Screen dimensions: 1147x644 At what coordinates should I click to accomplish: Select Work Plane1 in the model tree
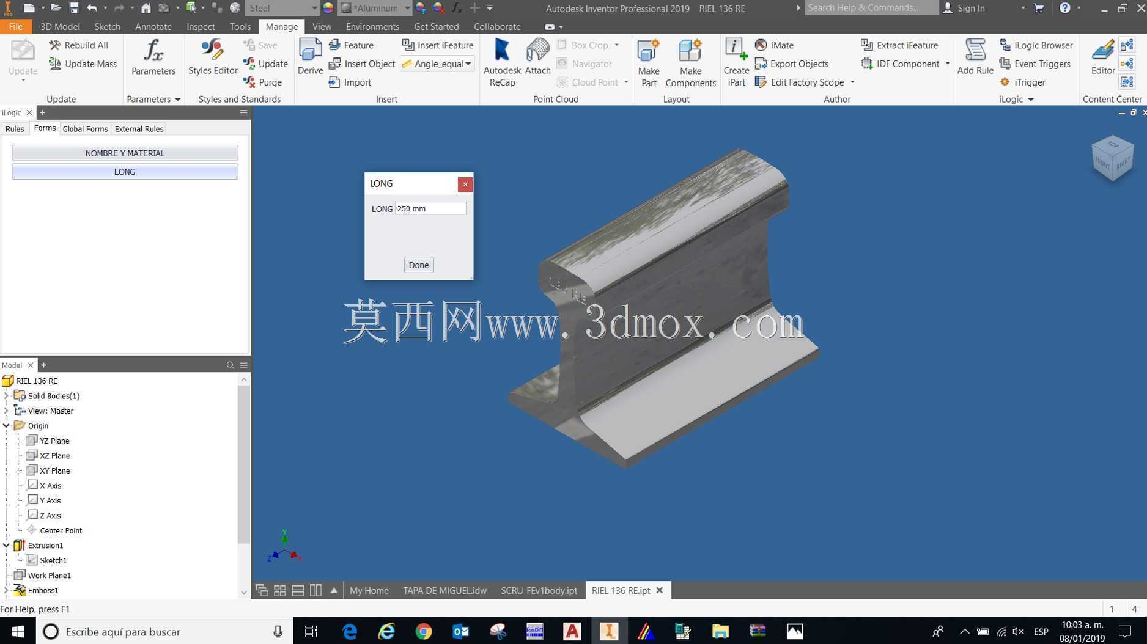(x=42, y=576)
